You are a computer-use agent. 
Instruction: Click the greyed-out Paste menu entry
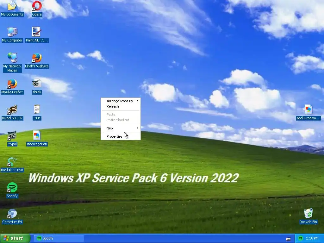pos(121,115)
